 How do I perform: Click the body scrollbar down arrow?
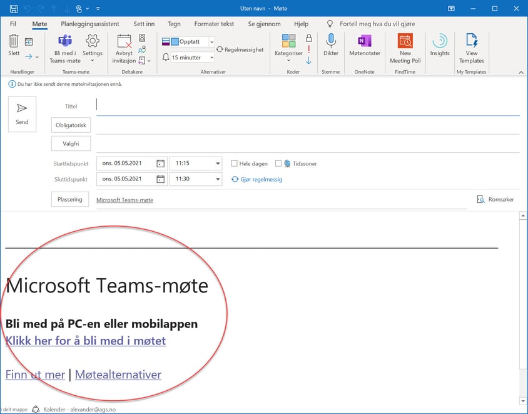pyautogui.click(x=523, y=401)
